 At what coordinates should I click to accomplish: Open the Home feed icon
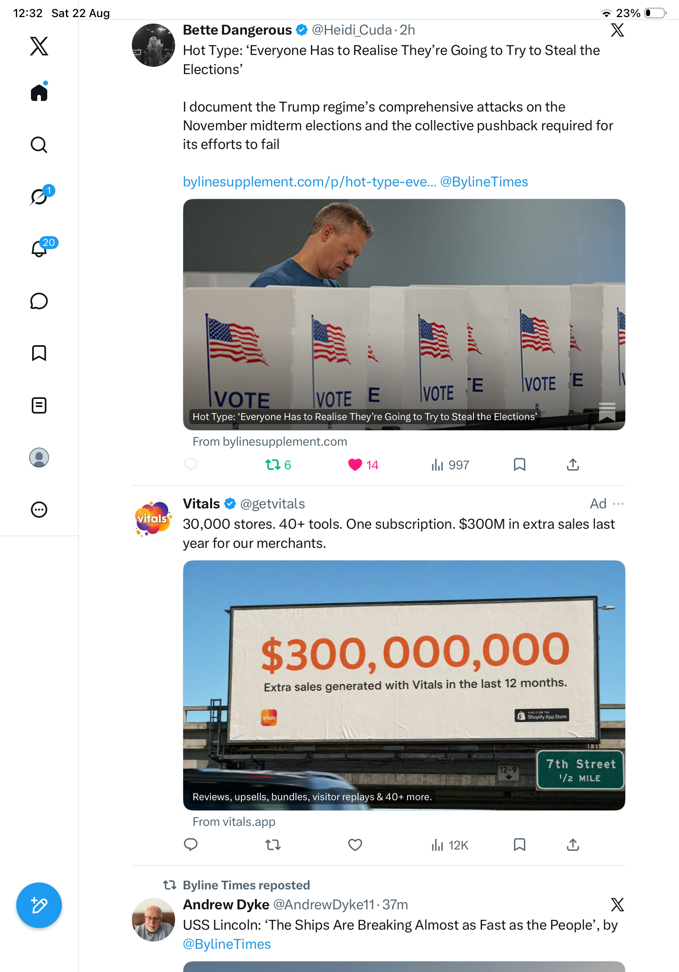[x=39, y=92]
